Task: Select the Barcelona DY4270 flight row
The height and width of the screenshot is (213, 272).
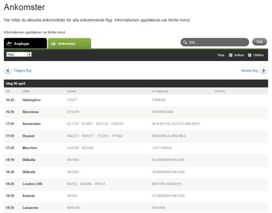Action: (136, 112)
